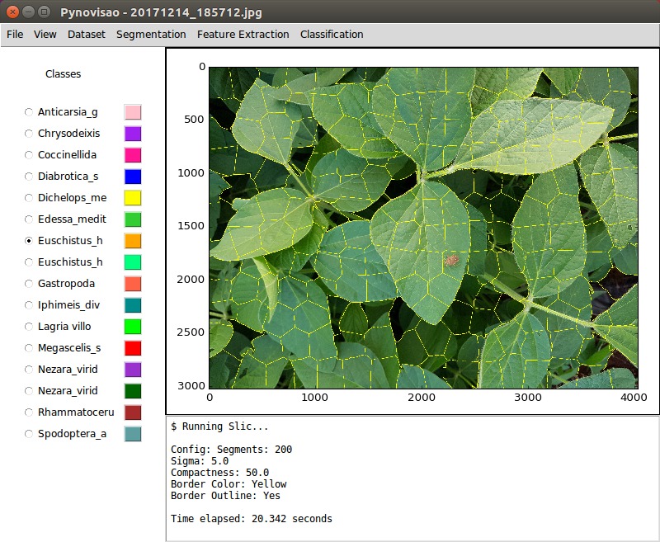The width and height of the screenshot is (660, 542).
Task: Open the View menu
Action: [45, 35]
